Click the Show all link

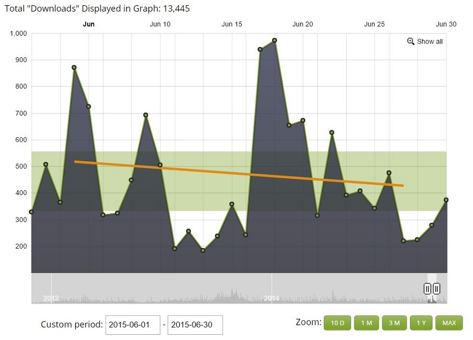pos(429,42)
